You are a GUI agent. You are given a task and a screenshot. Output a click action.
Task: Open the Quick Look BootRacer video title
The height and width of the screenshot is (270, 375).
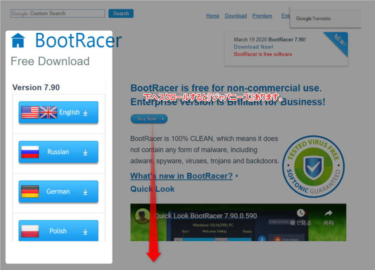pos(206,216)
